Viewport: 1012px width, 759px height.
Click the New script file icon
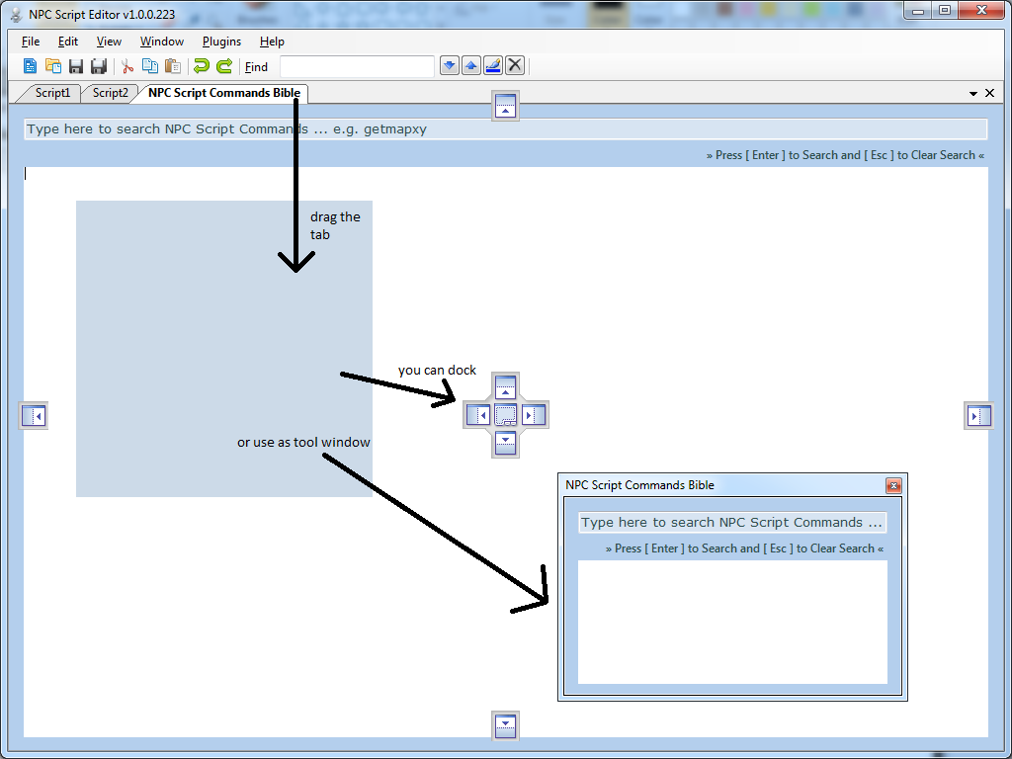point(30,66)
